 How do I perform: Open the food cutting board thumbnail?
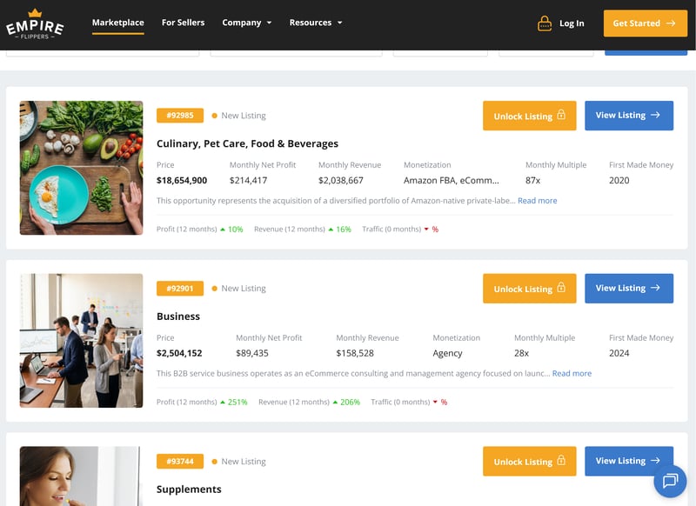81,168
